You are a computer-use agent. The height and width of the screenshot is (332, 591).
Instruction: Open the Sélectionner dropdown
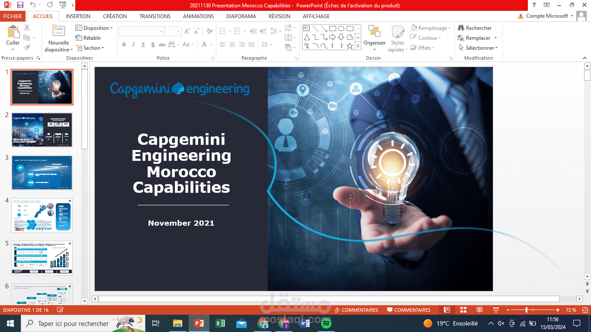coord(478,48)
